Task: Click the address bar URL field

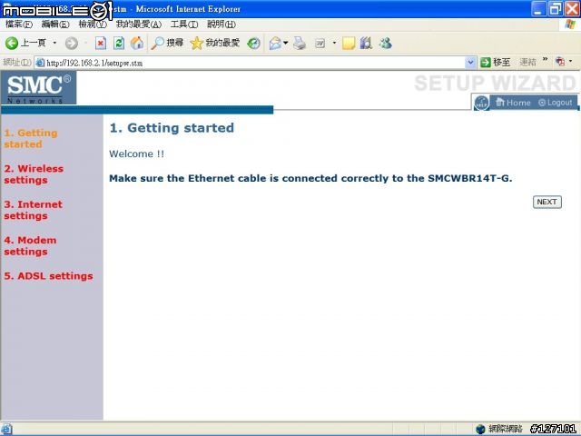Action: coord(255,63)
